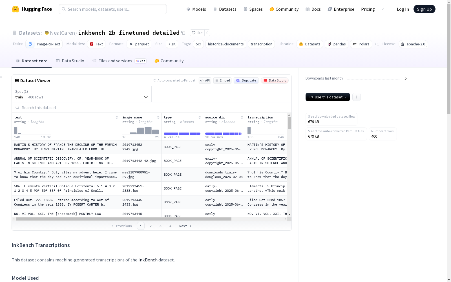The height and width of the screenshot is (282, 451).
Task: Click the text column lengths histogram
Action: pos(32,130)
